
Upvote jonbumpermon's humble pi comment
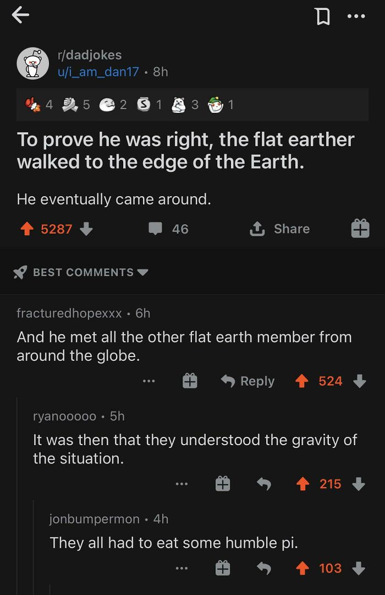coord(302,568)
